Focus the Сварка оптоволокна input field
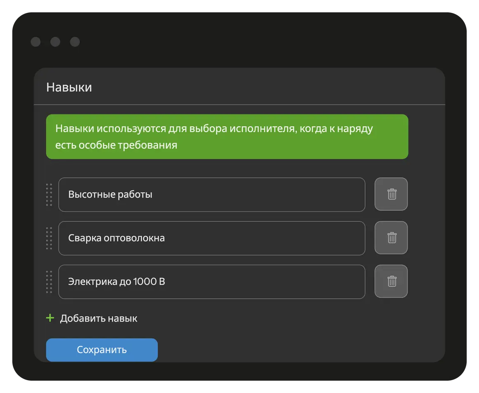The height and width of the screenshot is (393, 479). coord(211,238)
